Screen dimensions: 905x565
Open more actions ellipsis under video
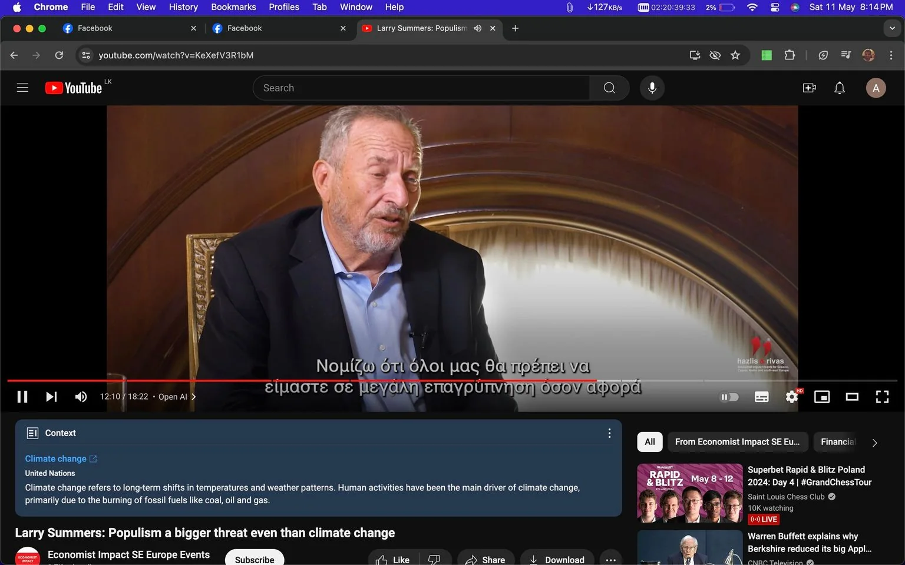click(610, 560)
